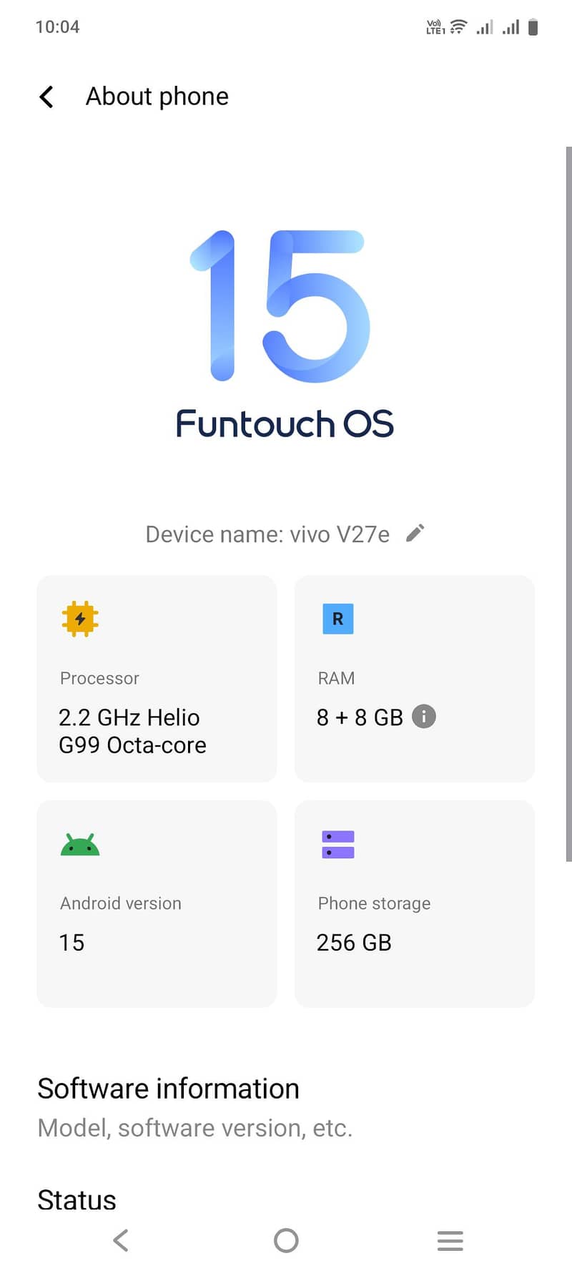This screenshot has width=572, height=1271.
Task: Tap the Phone storage label
Action: (x=374, y=903)
